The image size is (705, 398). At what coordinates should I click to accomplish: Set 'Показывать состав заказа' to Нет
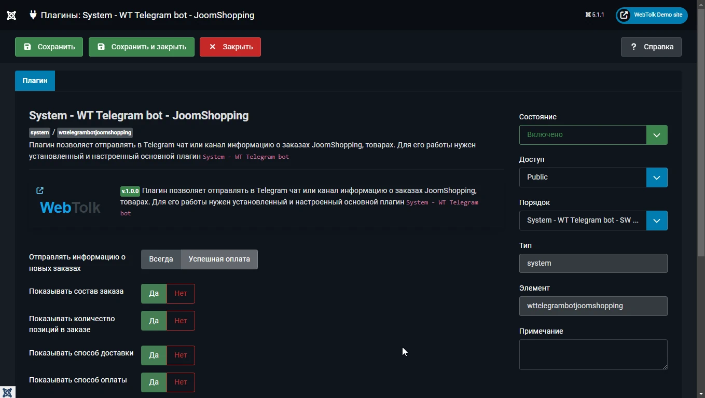[x=181, y=294]
